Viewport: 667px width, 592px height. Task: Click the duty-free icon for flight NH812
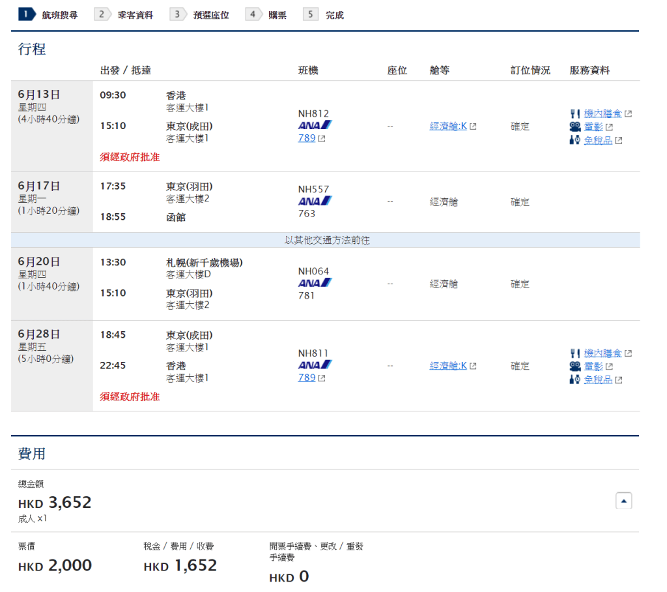575,140
